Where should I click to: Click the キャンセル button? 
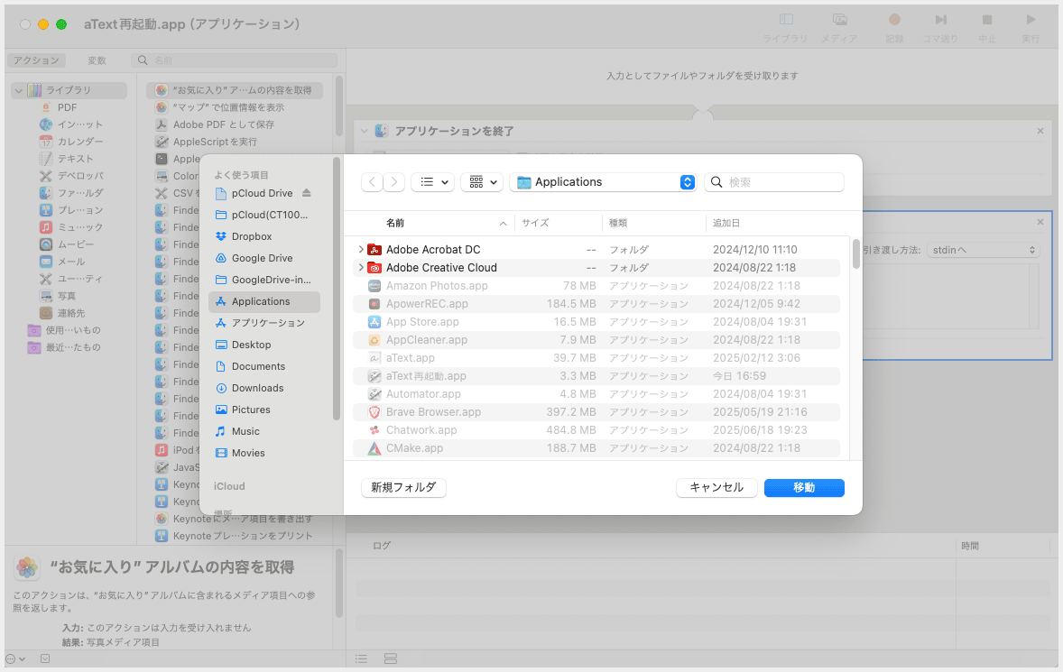[x=716, y=487]
